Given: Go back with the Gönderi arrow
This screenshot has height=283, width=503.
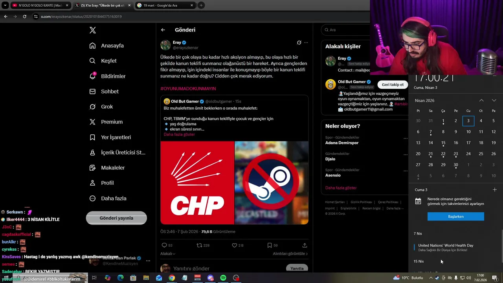Looking at the screenshot, I should coord(163,30).
